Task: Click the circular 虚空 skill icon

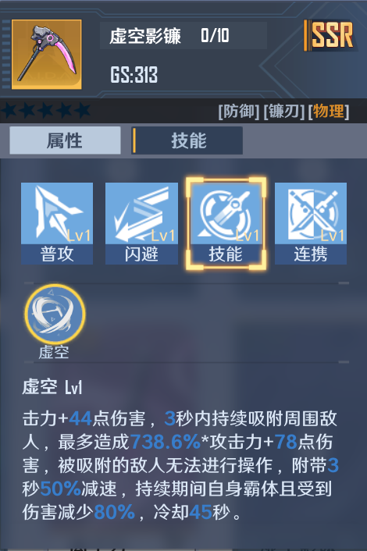Action: 55,314
